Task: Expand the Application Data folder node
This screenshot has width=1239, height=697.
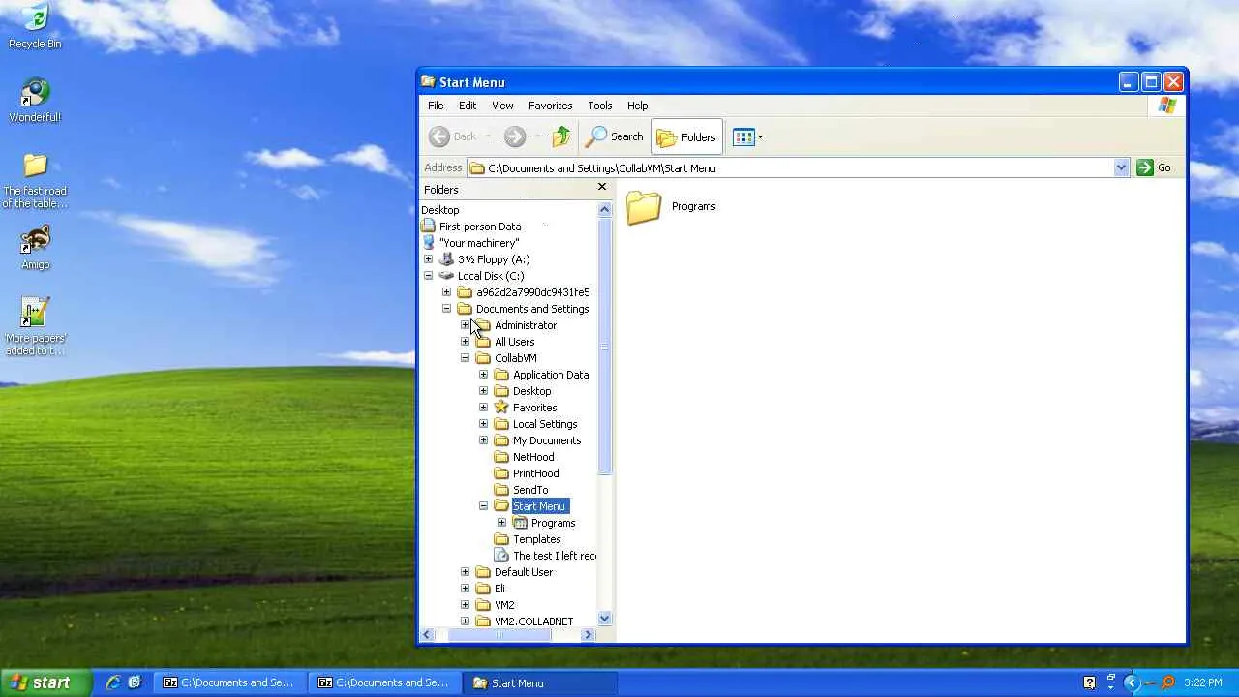Action: 483,375
